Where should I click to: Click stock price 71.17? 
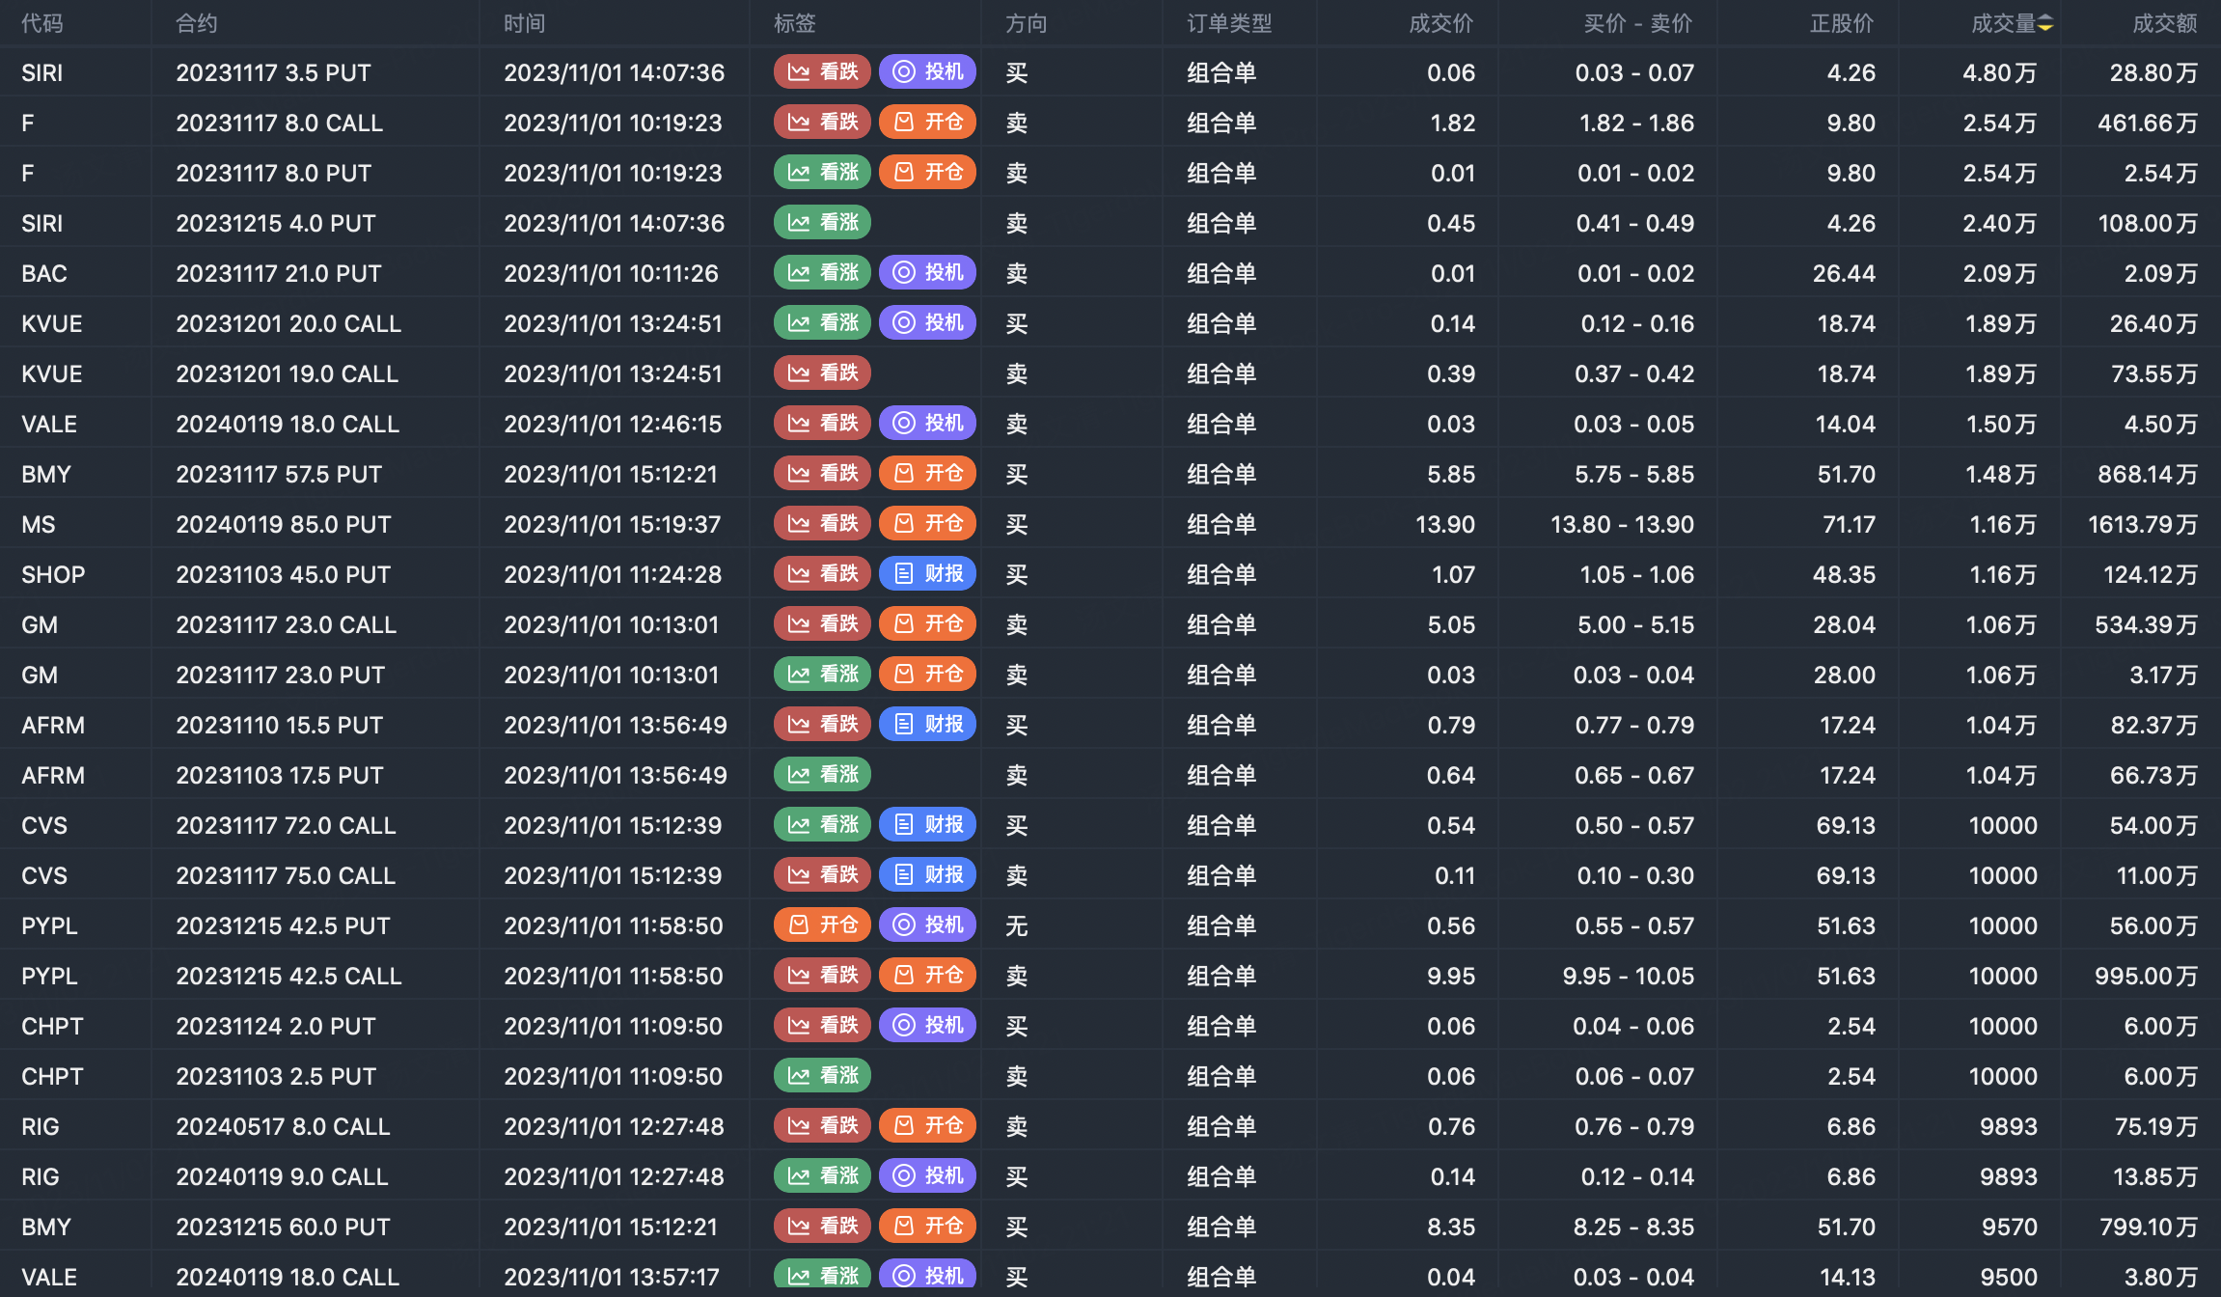click(x=1850, y=524)
